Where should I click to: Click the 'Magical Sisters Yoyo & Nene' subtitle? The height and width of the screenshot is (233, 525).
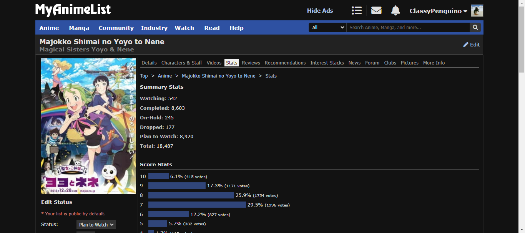click(x=87, y=50)
